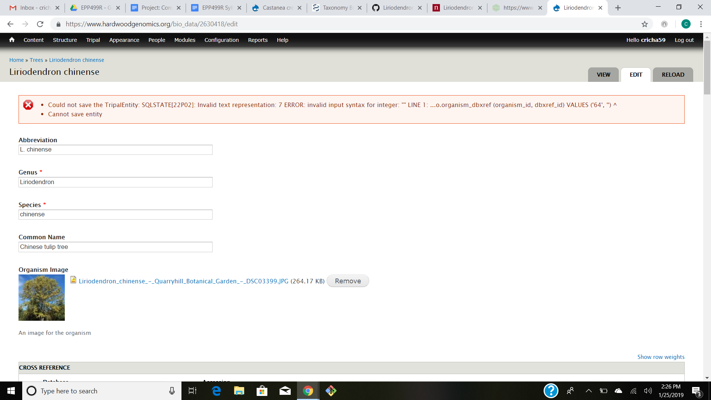Launch Microsoft Edge from the taskbar
Image resolution: width=711 pixels, height=400 pixels.
(x=216, y=391)
